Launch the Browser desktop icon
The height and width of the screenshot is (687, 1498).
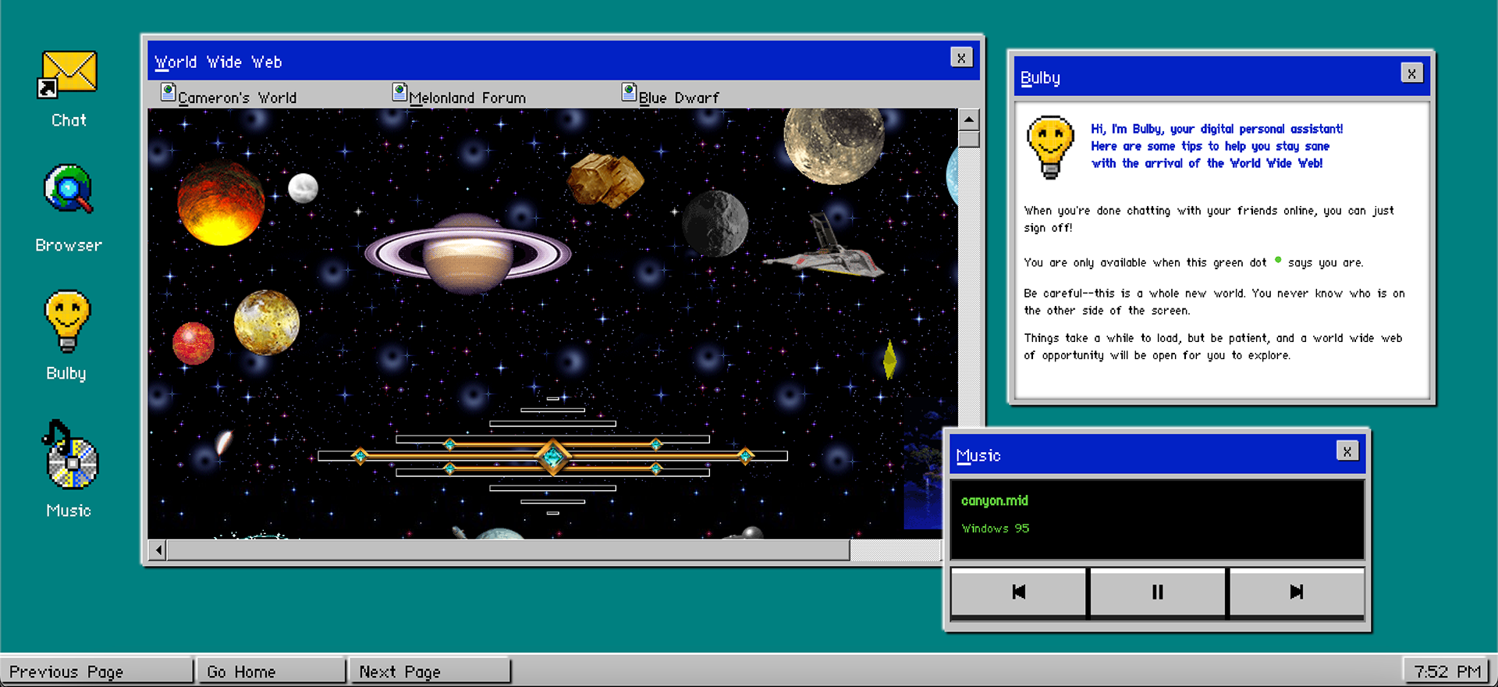point(69,189)
